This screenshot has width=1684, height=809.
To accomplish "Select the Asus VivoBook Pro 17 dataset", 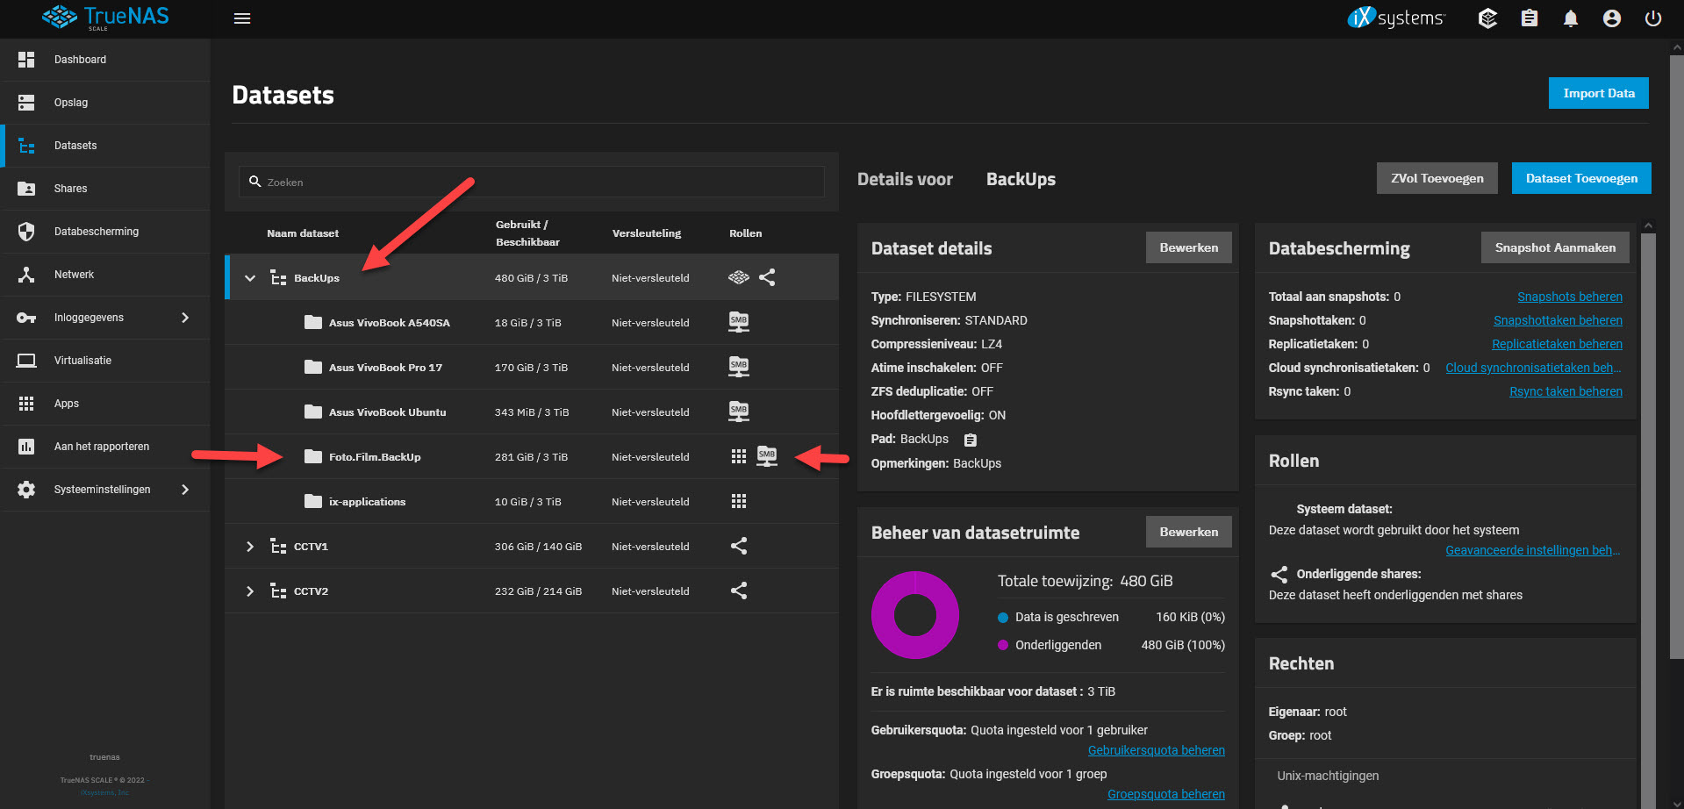I will pos(532,367).
